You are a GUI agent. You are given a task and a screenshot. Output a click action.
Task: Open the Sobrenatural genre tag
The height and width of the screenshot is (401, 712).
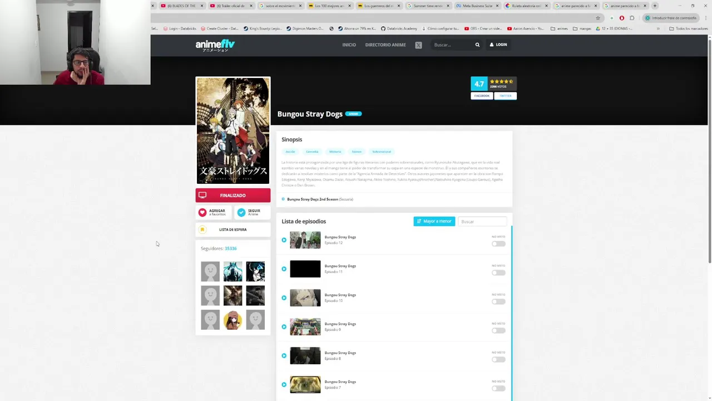(x=382, y=151)
